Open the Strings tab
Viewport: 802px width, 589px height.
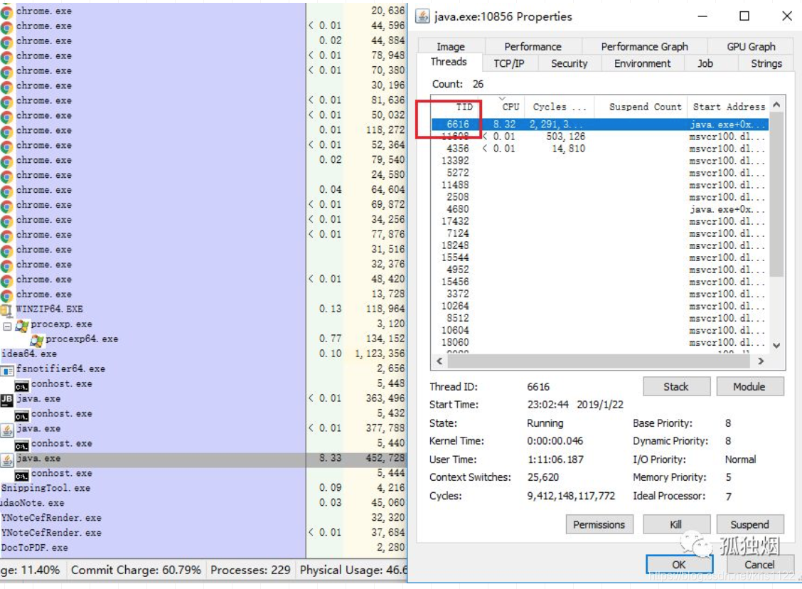click(766, 63)
